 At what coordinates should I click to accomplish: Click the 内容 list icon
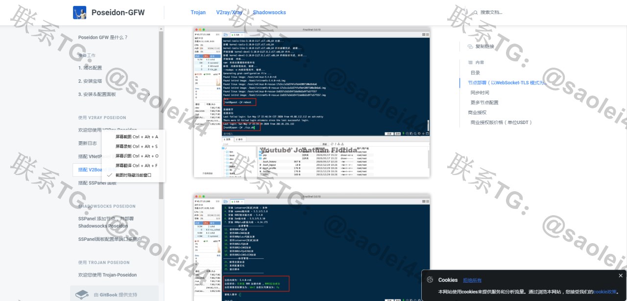tap(470, 62)
